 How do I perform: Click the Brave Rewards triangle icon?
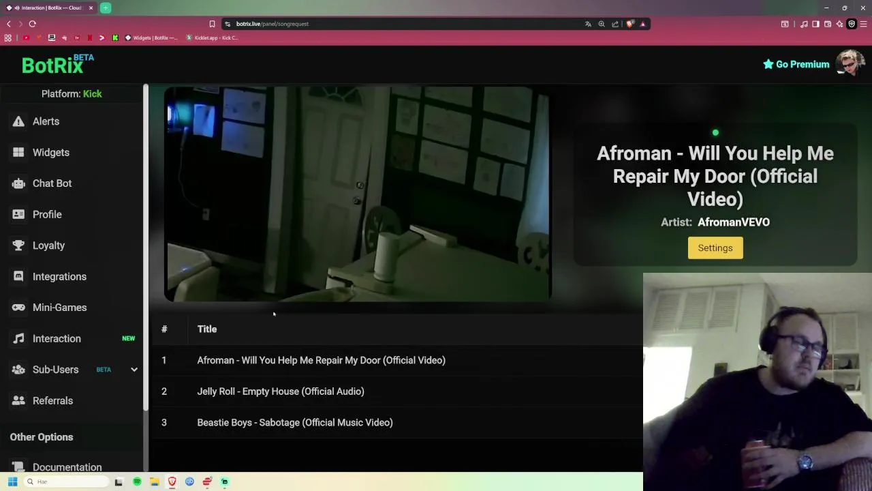[642, 24]
